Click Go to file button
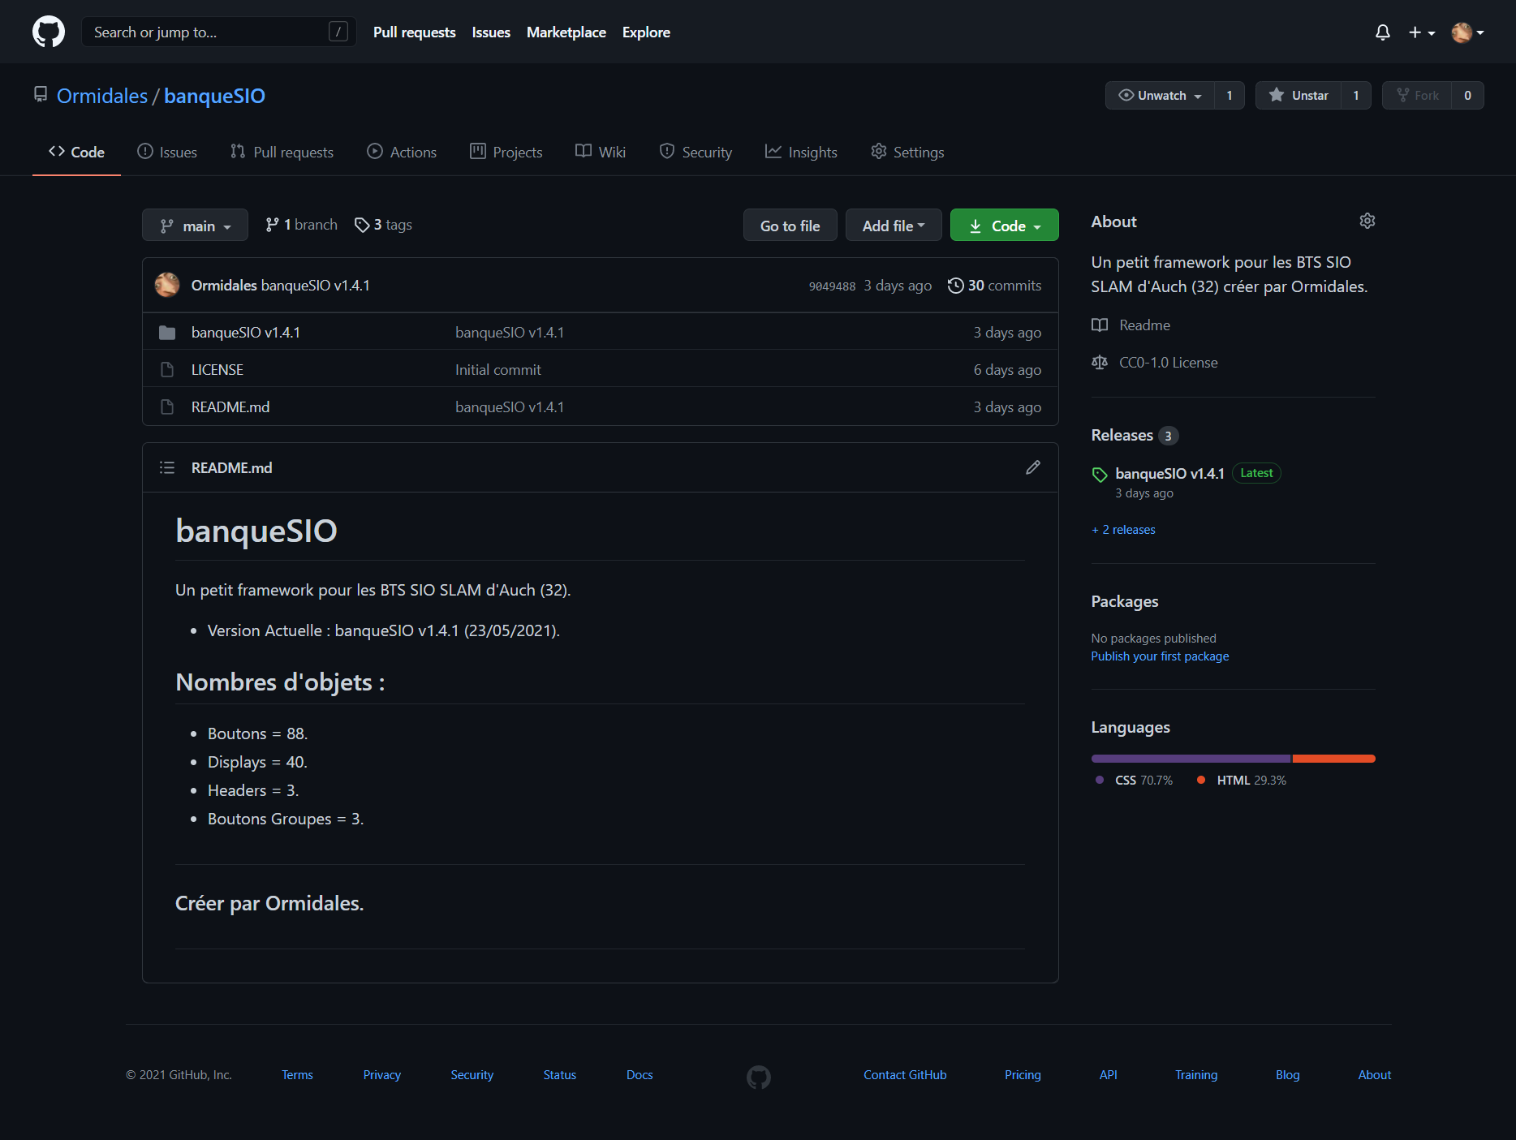Viewport: 1516px width, 1140px height. tap(790, 226)
